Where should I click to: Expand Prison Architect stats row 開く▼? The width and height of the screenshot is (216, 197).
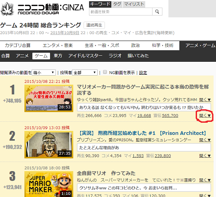coord(205,156)
